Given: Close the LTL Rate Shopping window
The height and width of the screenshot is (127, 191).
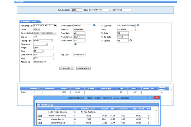Looking at the screenshot, I should point(157,97).
